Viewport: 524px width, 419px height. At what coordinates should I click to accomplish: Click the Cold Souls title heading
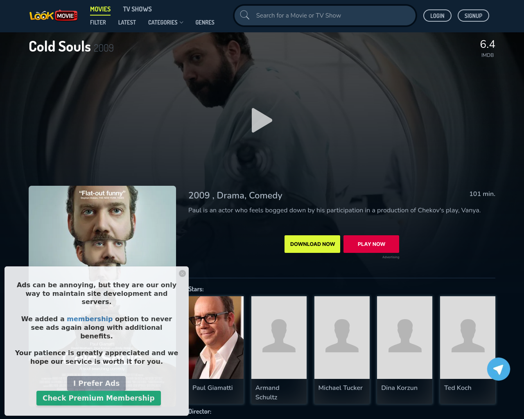coord(60,47)
